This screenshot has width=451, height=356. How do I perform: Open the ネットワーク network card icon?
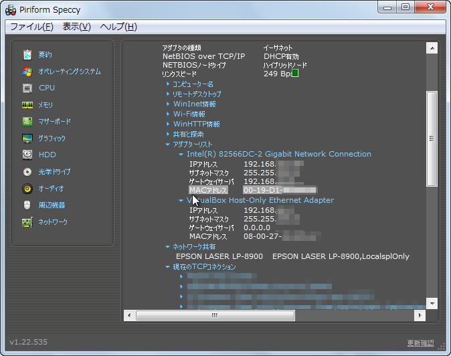(x=27, y=222)
